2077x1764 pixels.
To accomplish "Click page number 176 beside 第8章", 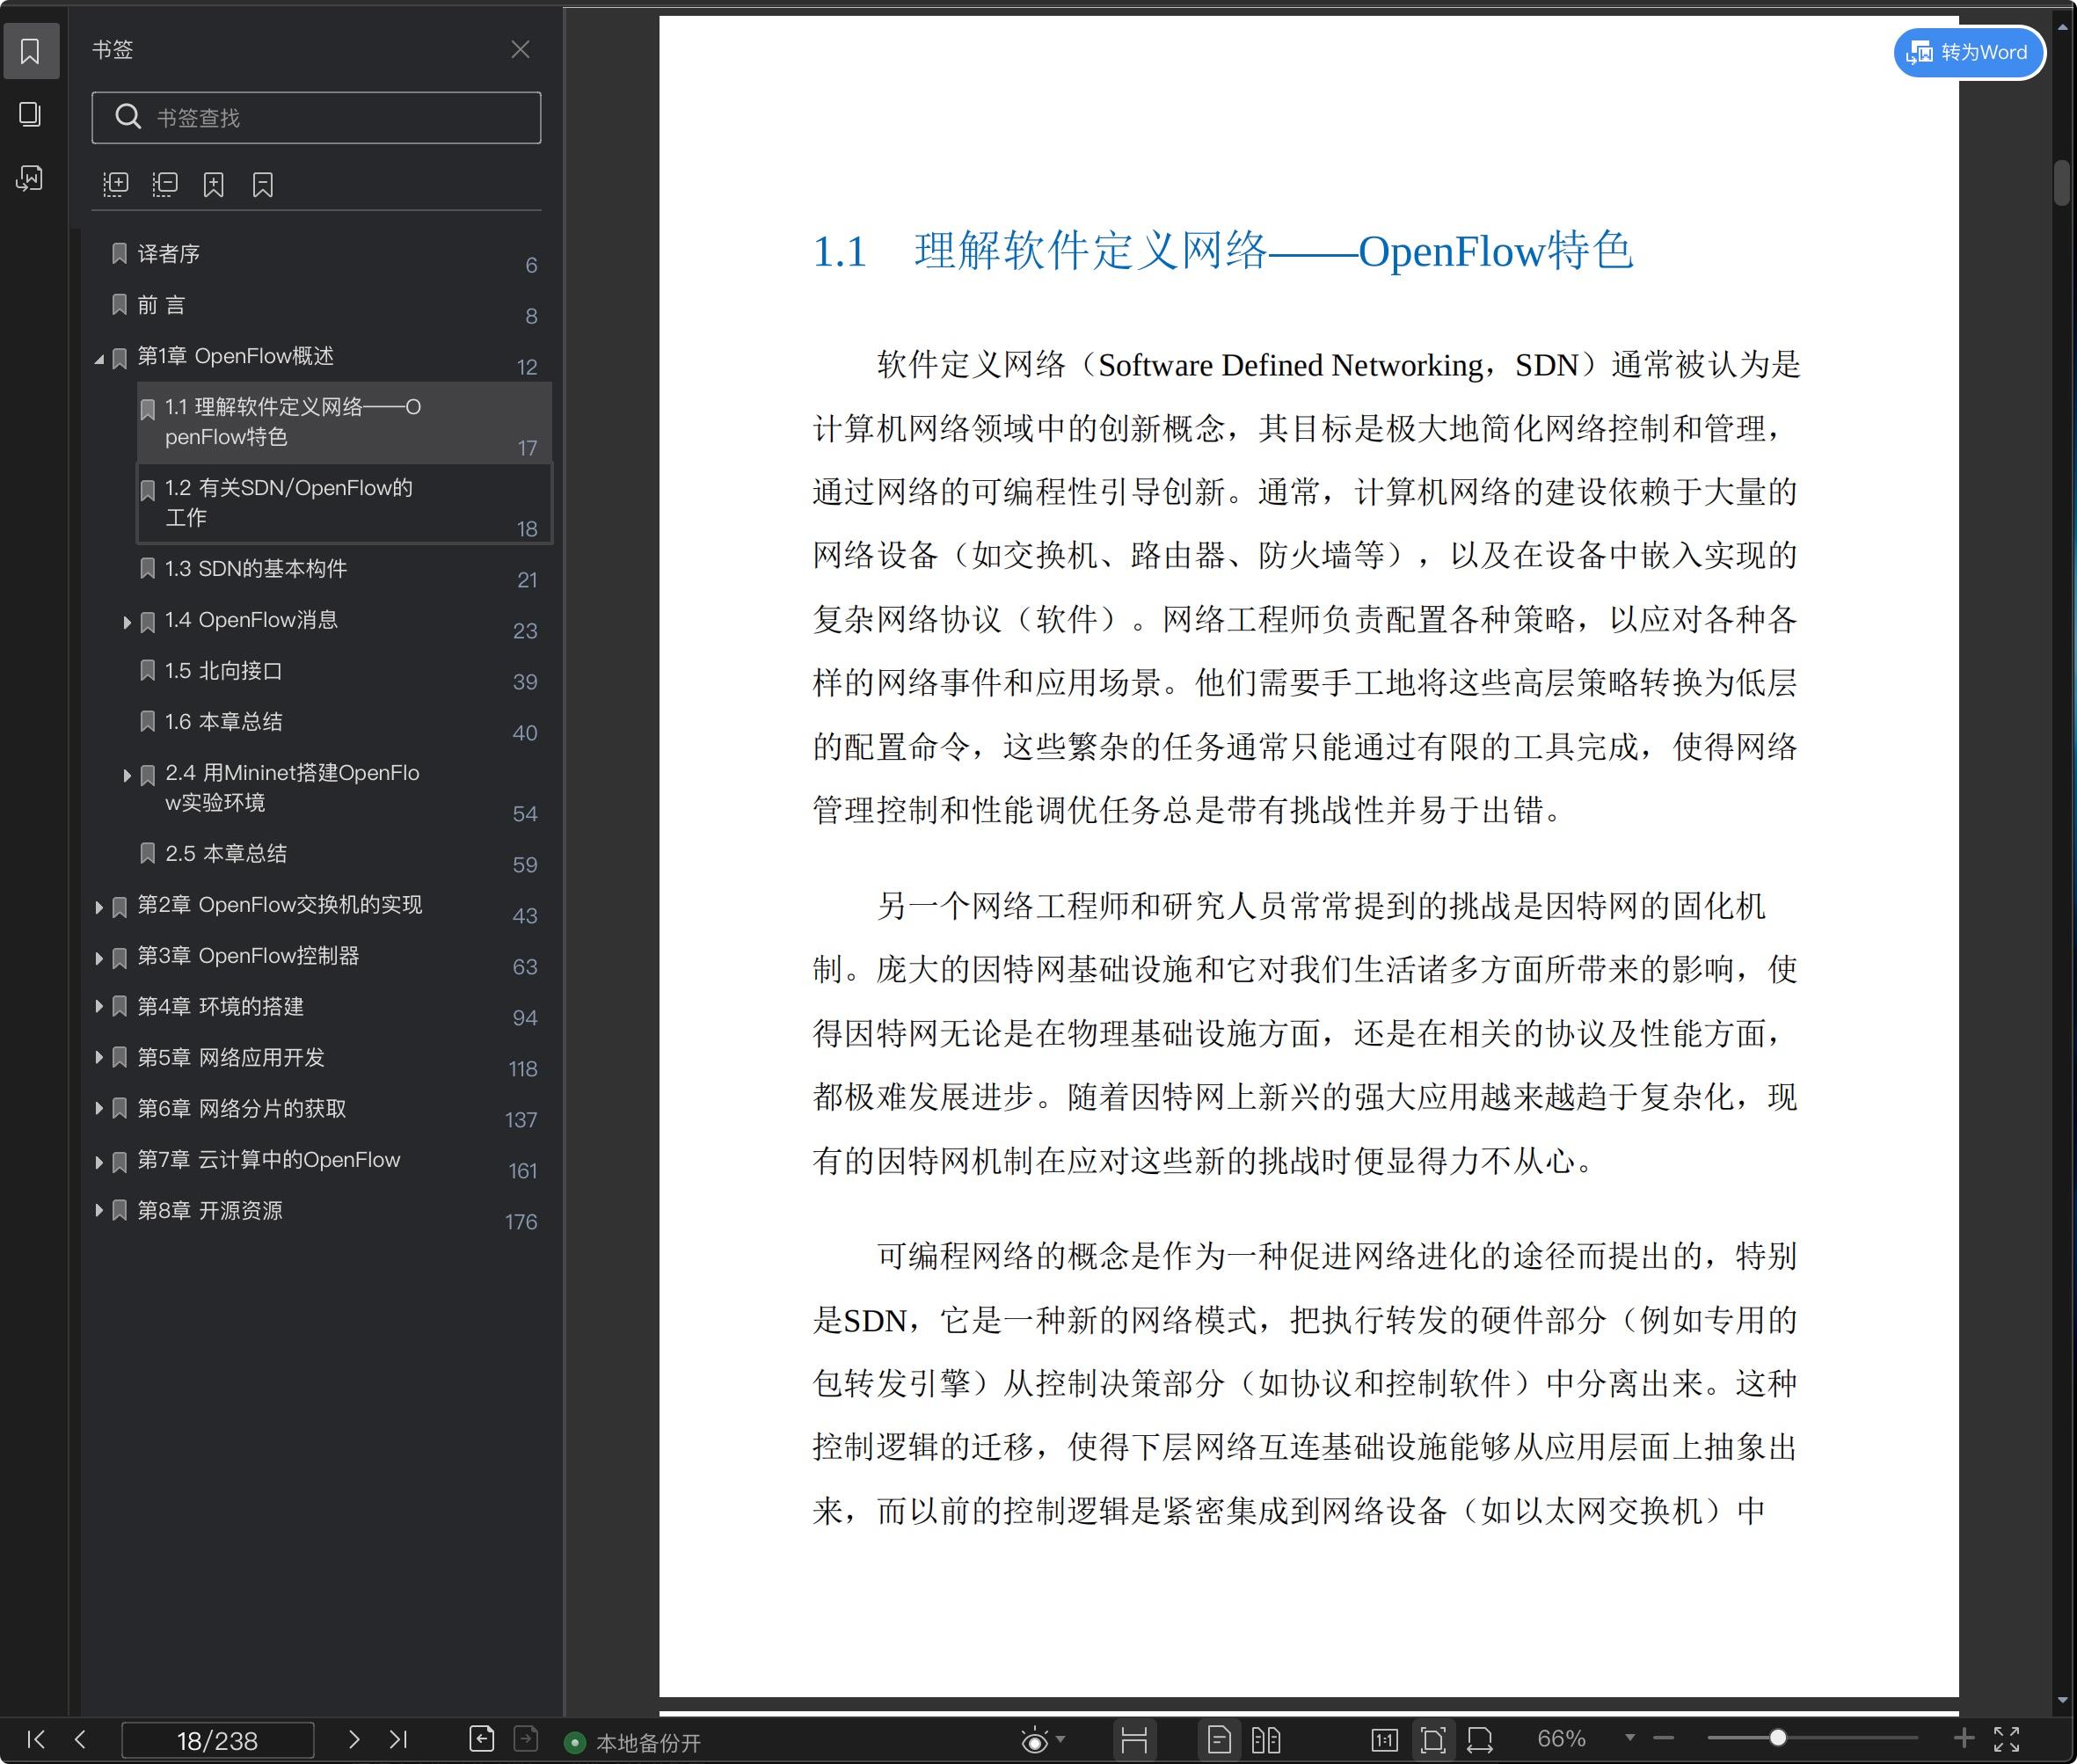I will (521, 1222).
